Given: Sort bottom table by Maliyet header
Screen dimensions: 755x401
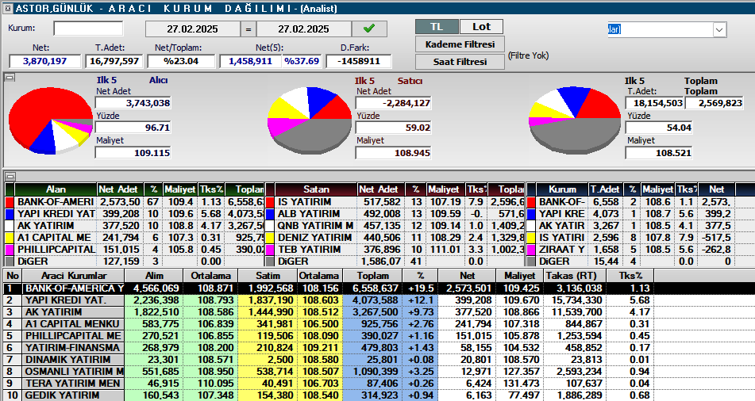Looking at the screenshot, I should tap(519, 276).
